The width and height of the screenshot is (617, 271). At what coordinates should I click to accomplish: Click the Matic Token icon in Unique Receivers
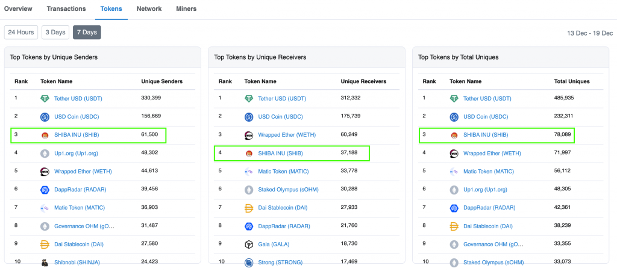pyautogui.click(x=249, y=172)
